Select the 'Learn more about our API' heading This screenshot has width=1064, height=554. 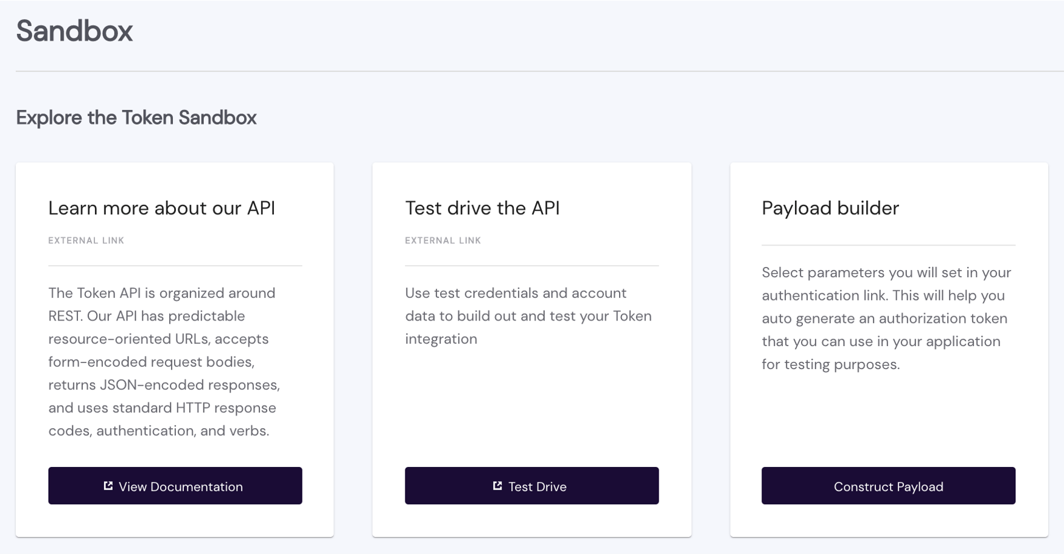pyautogui.click(x=161, y=208)
